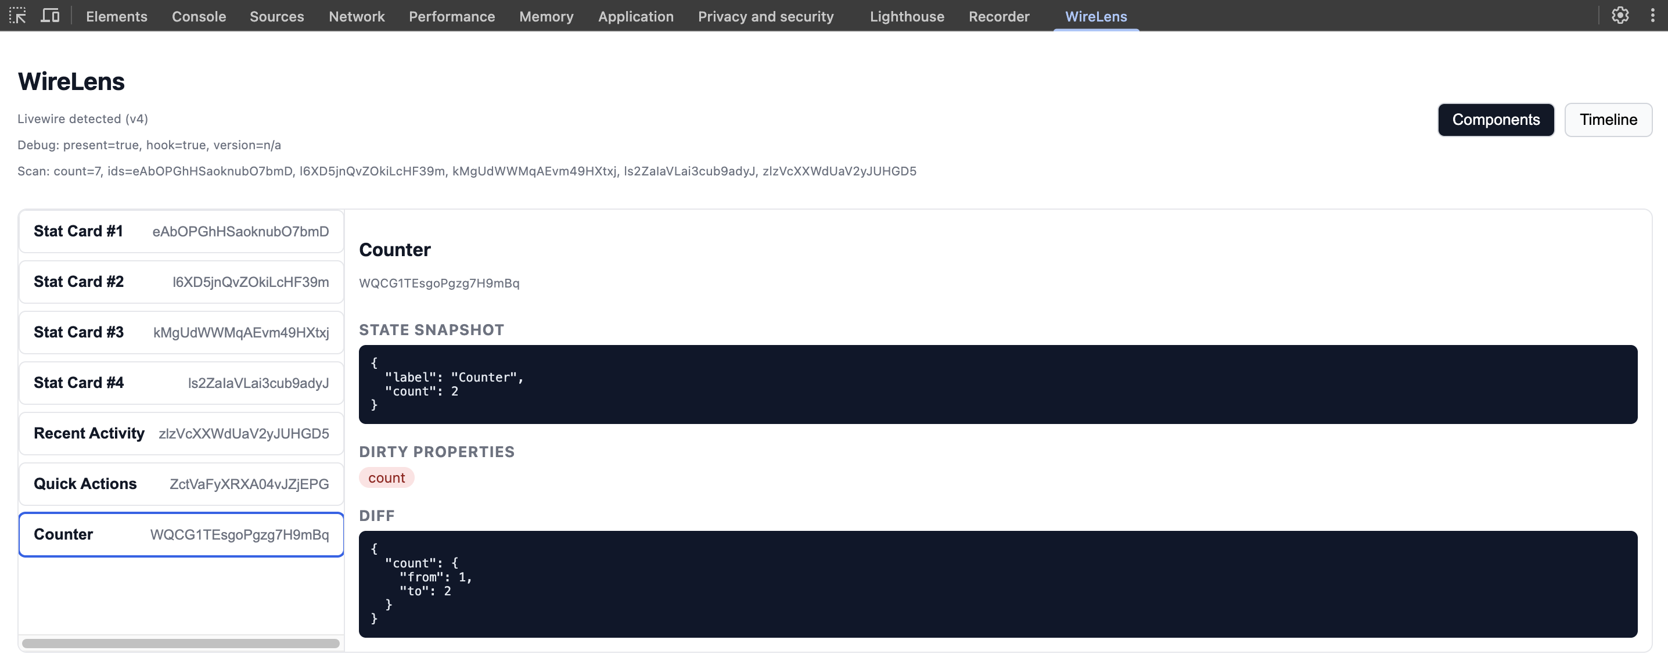Switch to the Timeline view button
1668x654 pixels.
click(x=1608, y=120)
